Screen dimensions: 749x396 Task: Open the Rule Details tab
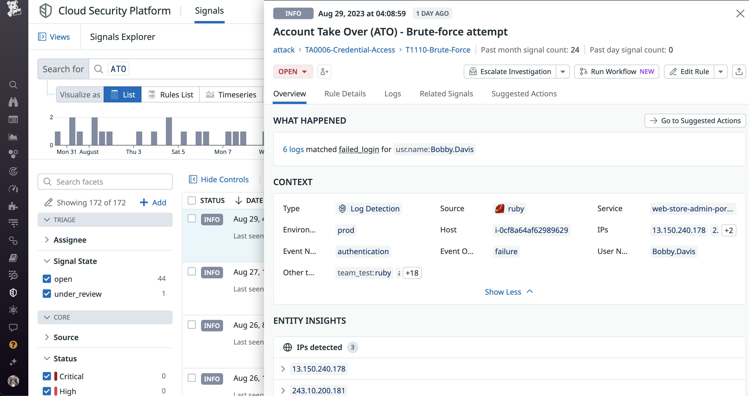[345, 94]
